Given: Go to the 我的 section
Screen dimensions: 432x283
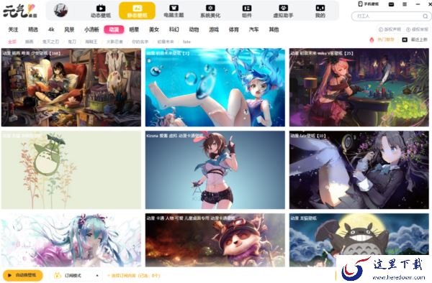Looking at the screenshot, I should (x=320, y=11).
